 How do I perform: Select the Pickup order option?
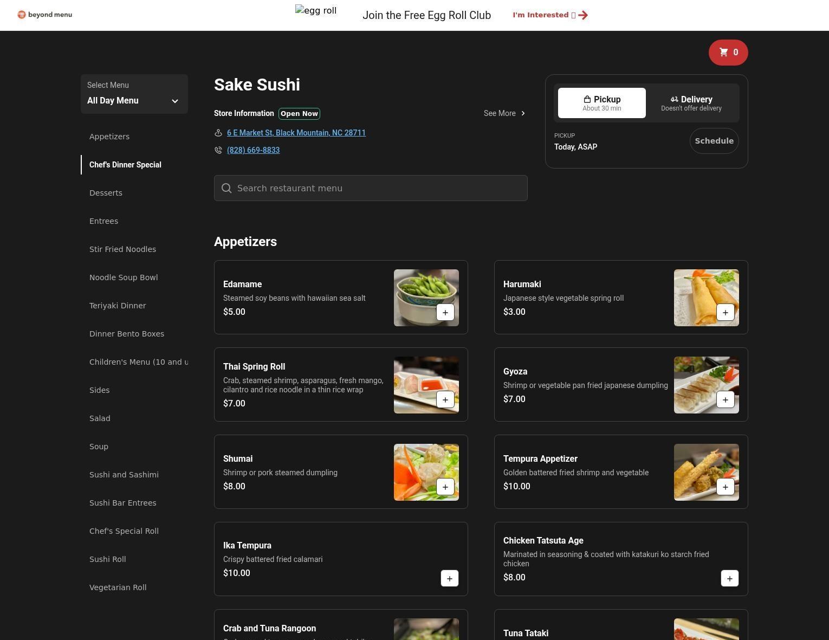tap(601, 103)
